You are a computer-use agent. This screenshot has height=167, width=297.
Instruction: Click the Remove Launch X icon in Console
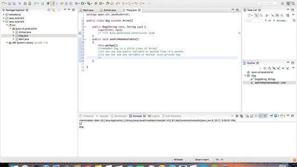(x=237, y=116)
